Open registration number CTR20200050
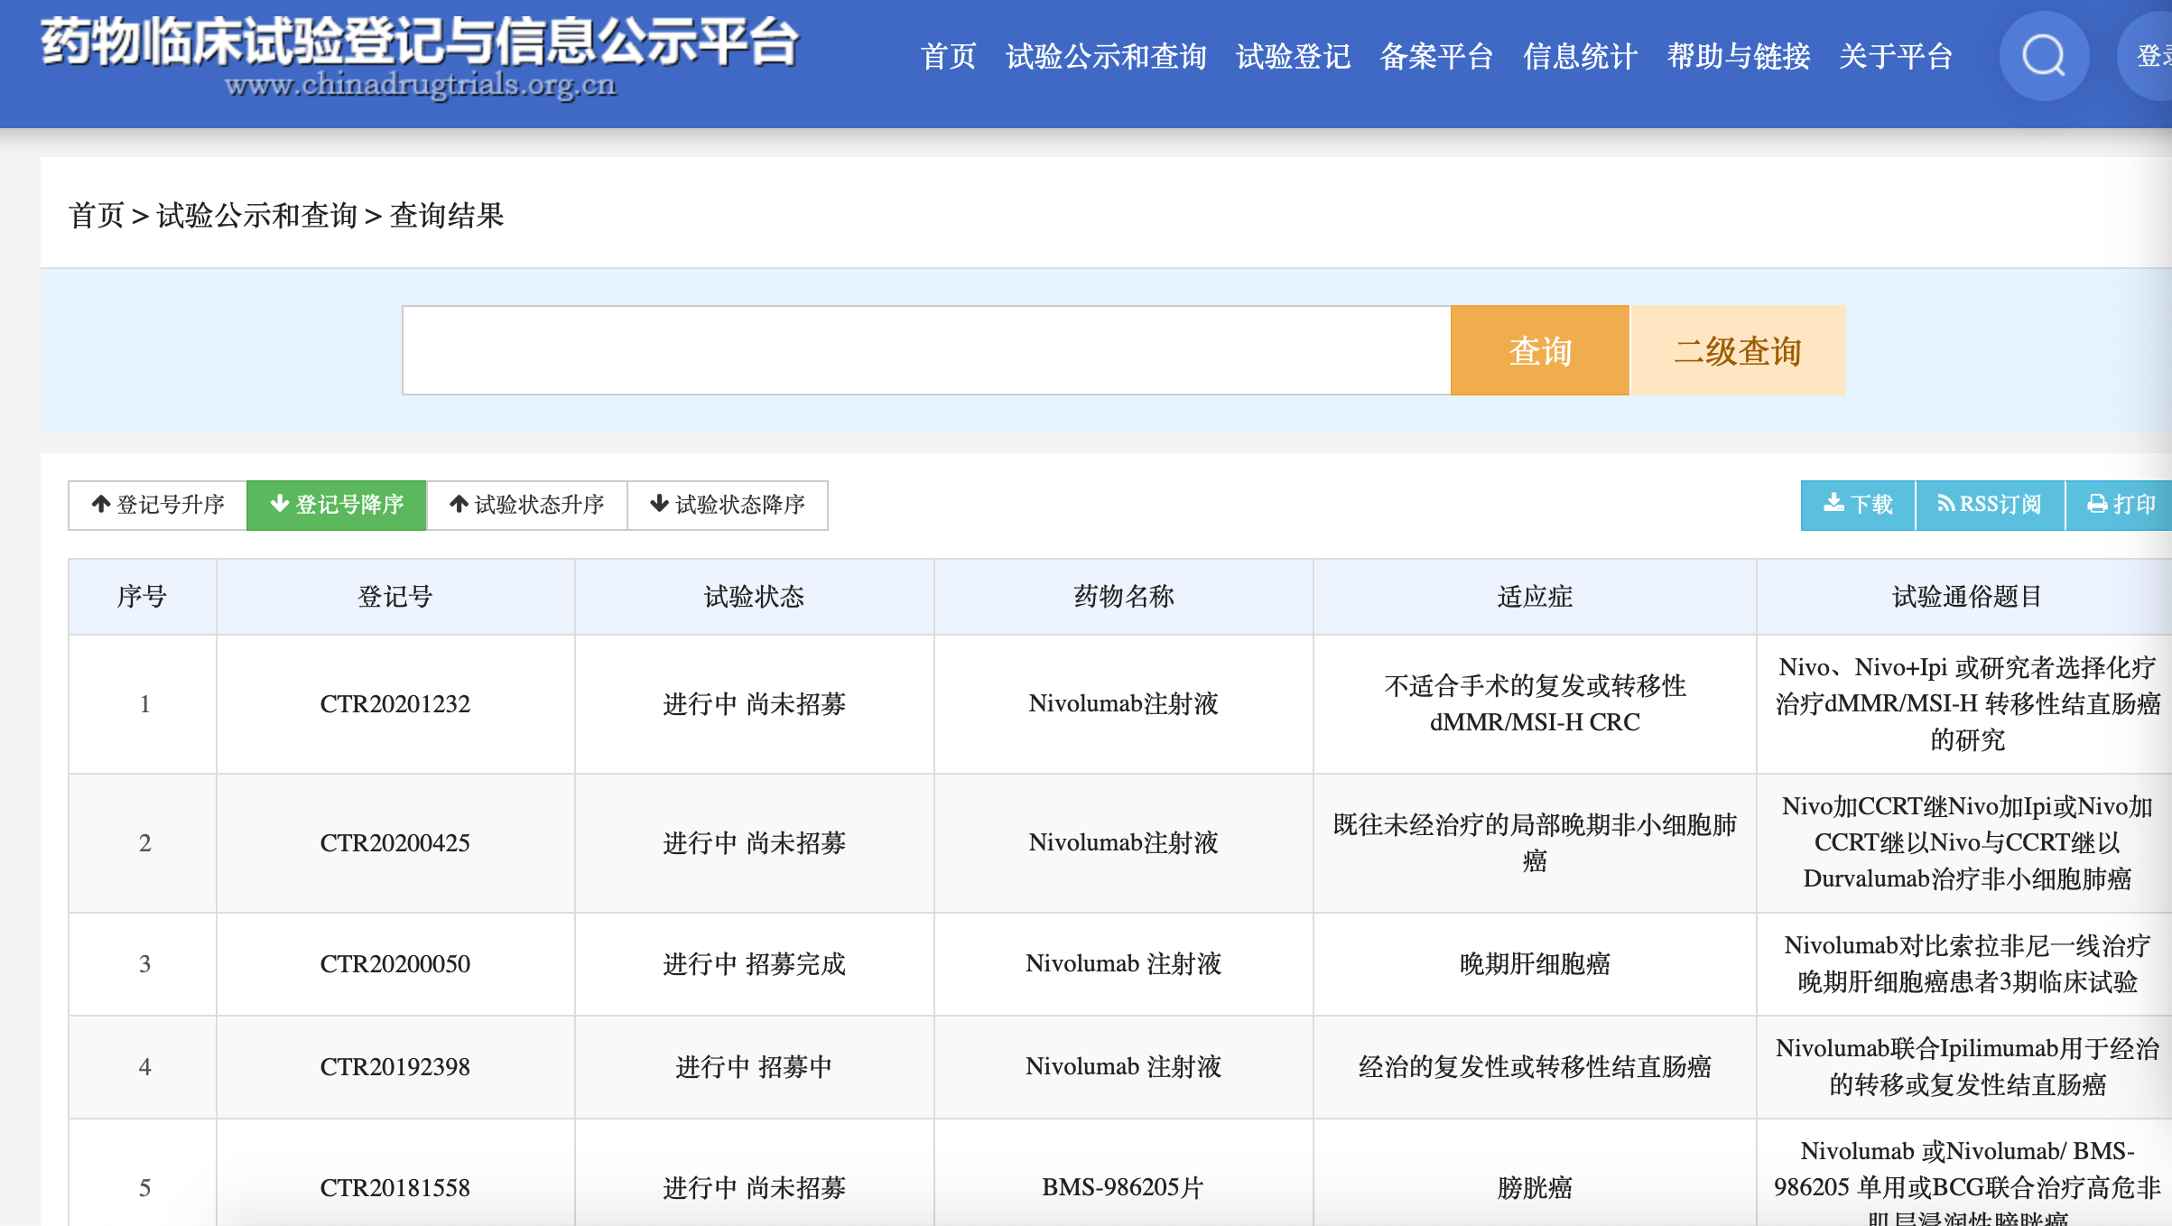 point(395,964)
